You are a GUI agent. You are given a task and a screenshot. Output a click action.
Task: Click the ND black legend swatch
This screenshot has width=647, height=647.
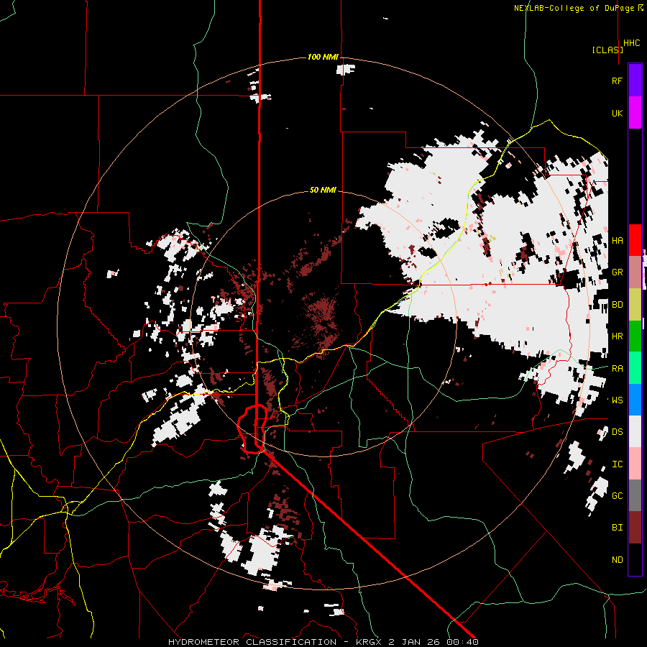[635, 559]
